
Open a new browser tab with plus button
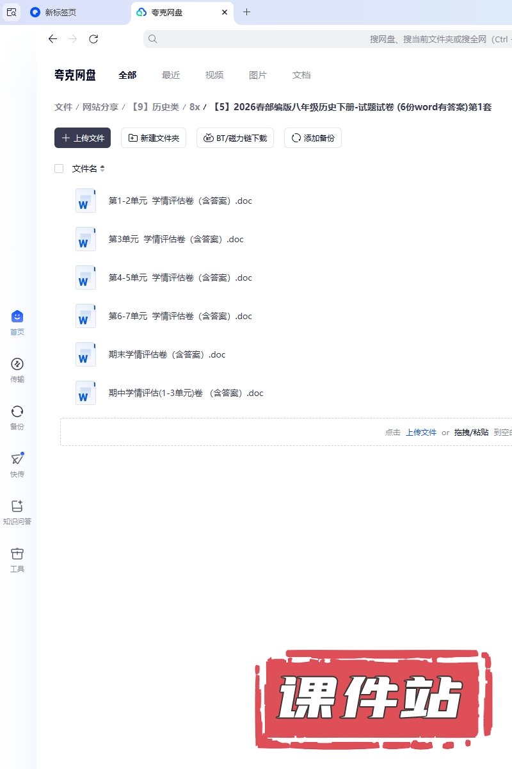[x=247, y=12]
